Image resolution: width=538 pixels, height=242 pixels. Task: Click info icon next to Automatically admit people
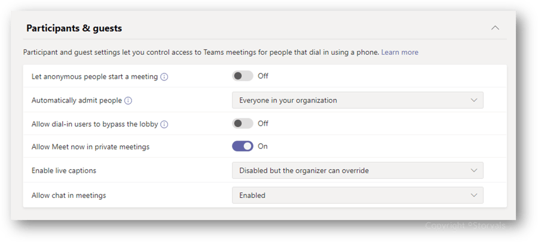(x=128, y=101)
